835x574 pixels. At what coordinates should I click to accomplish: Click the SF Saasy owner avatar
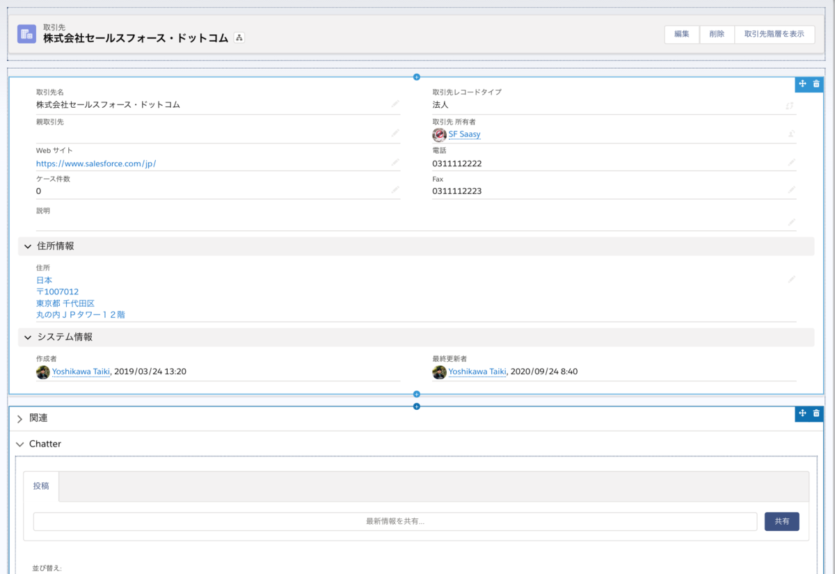(439, 134)
